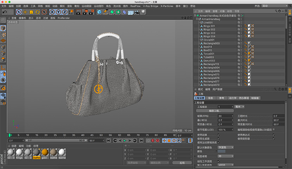Click the green Play Forward button
Viewport: 292px width, 169px height.
[125, 141]
